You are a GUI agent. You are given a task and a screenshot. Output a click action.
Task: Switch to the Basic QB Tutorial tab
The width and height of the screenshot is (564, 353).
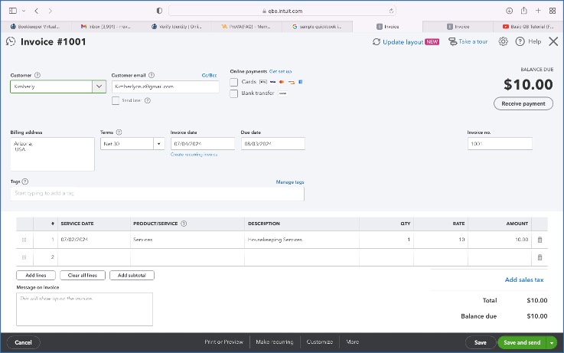pos(528,27)
